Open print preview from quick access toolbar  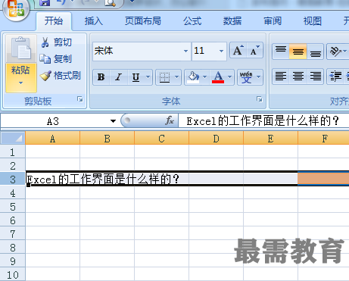click(110, 2)
